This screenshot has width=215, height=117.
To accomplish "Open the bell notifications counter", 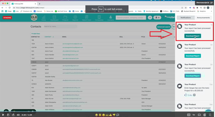I will (x=157, y=18).
